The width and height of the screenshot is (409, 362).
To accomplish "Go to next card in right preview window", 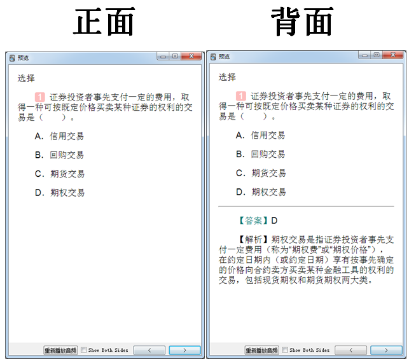I will click(386, 350).
